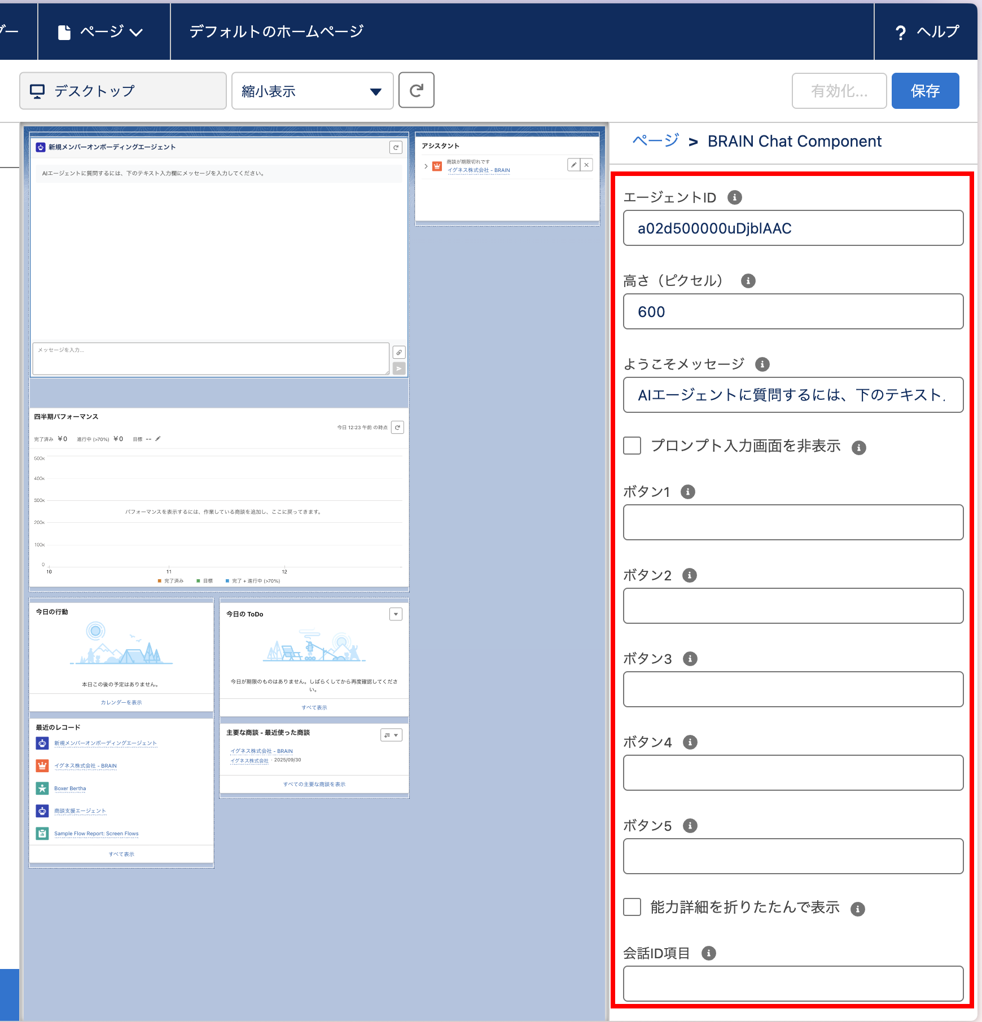982x1022 pixels.
Task: Click the info icon beside 高さ(ピクセル)
Action: pyautogui.click(x=748, y=281)
